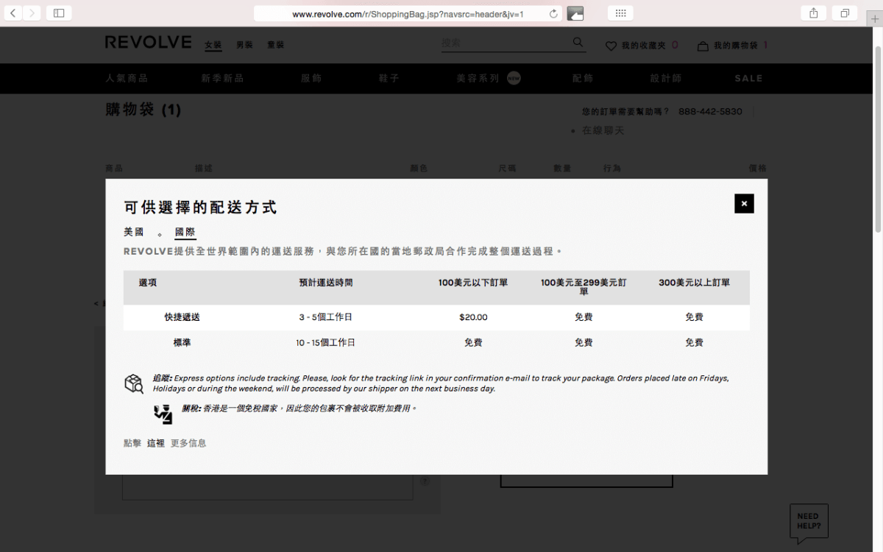Click the search magnifier icon
Viewport: 883px width, 552px height.
point(578,43)
